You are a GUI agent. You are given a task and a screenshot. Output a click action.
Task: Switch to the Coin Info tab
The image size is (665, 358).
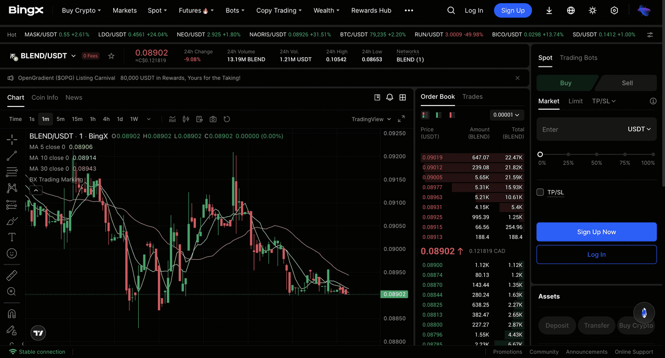point(45,98)
